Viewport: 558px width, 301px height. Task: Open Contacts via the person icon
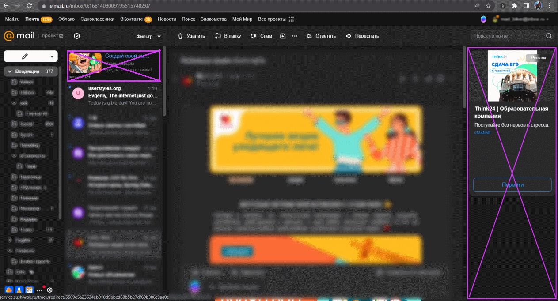coord(19,289)
